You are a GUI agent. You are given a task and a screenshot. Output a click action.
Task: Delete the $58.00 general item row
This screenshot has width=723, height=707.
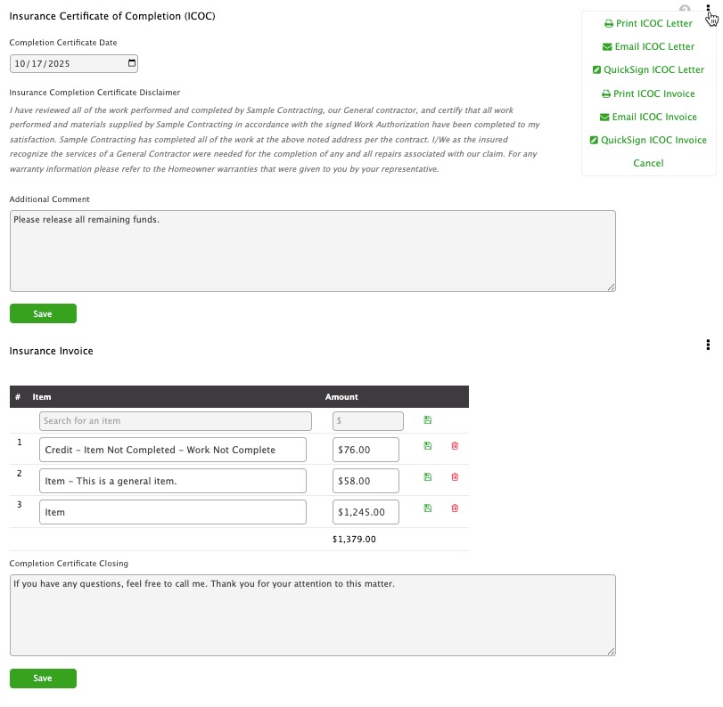[x=455, y=477]
